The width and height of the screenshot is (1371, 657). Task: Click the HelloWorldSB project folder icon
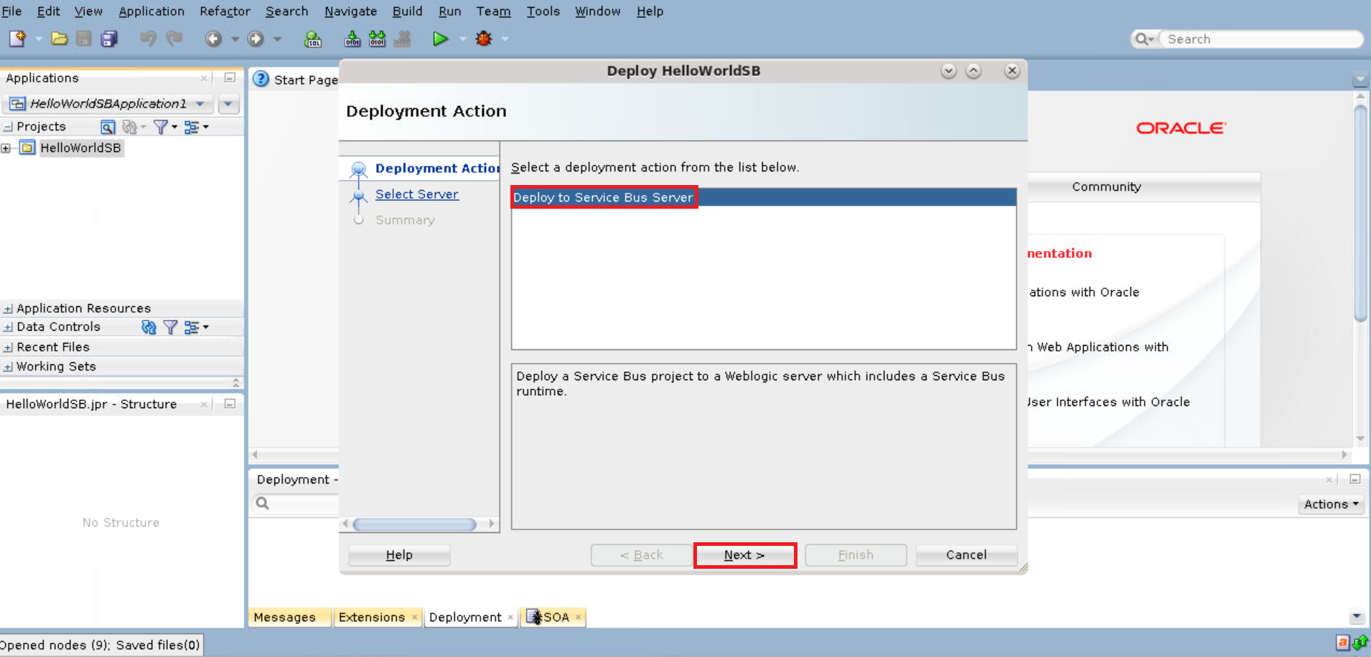coord(27,148)
